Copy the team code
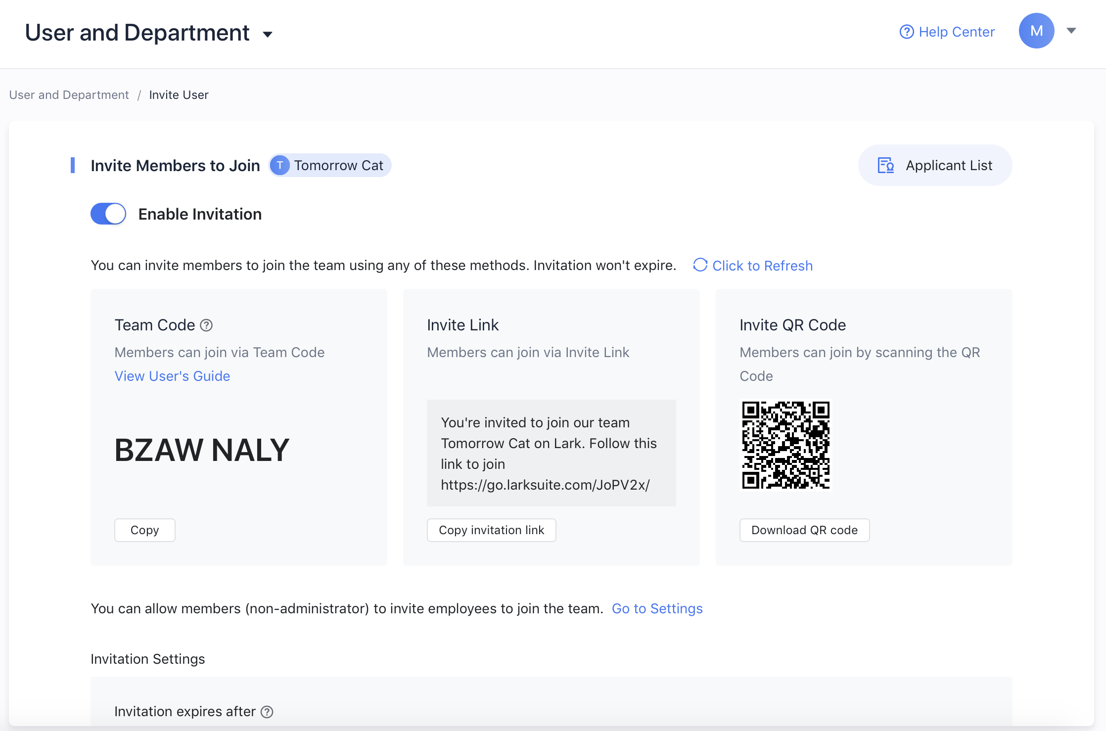This screenshot has width=1106, height=731. [x=144, y=530]
